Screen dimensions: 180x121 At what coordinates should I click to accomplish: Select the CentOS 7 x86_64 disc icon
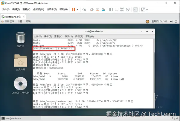[x=21, y=85]
